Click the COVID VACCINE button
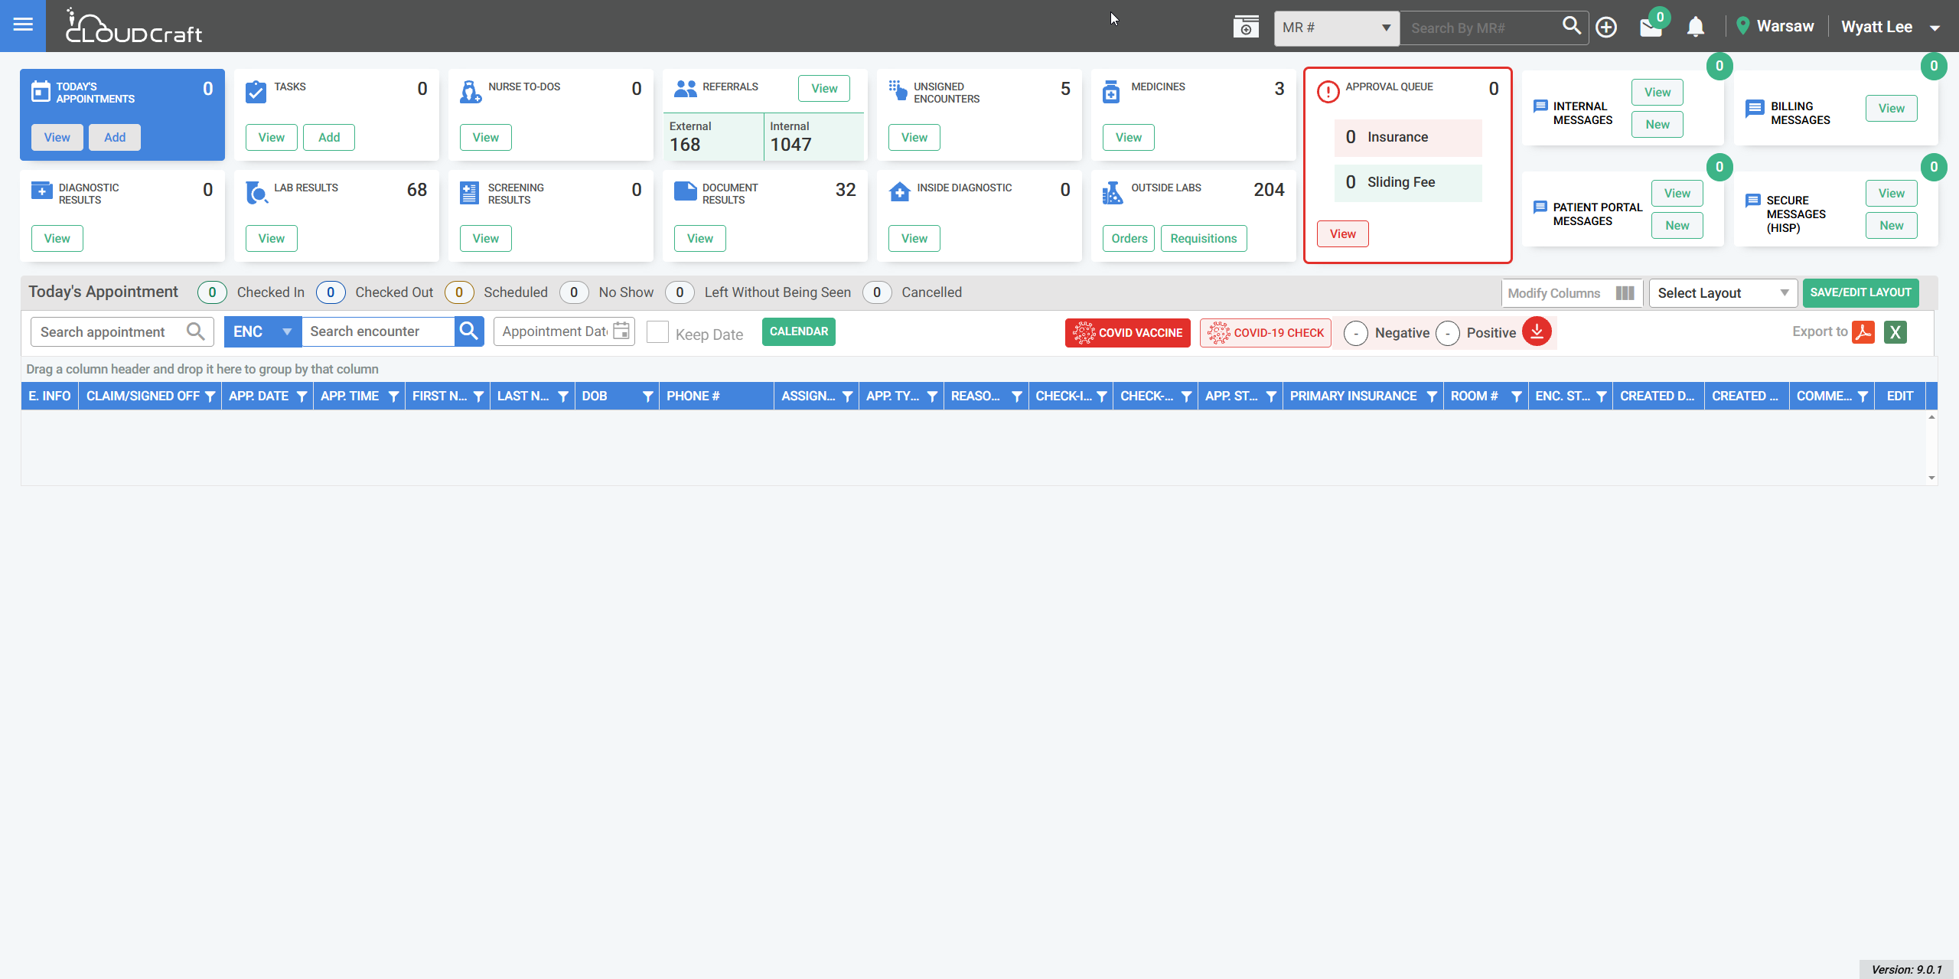Screen dimensions: 1959x979 click(1128, 333)
